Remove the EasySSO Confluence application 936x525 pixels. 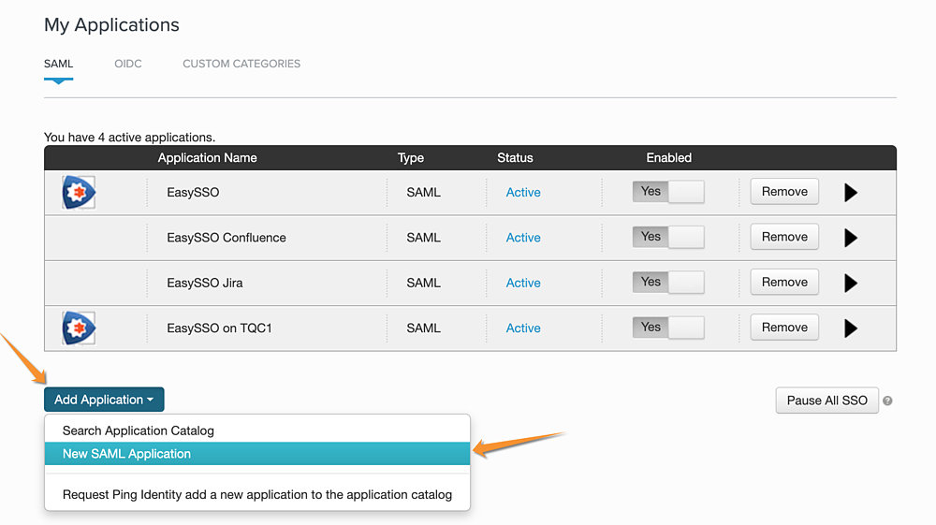[784, 237]
